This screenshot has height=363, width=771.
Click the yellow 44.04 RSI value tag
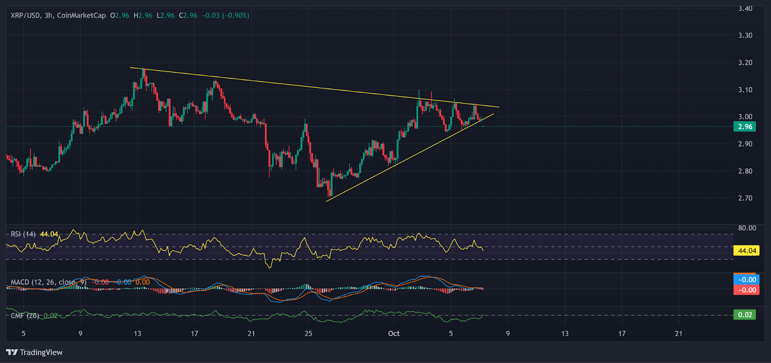point(746,251)
